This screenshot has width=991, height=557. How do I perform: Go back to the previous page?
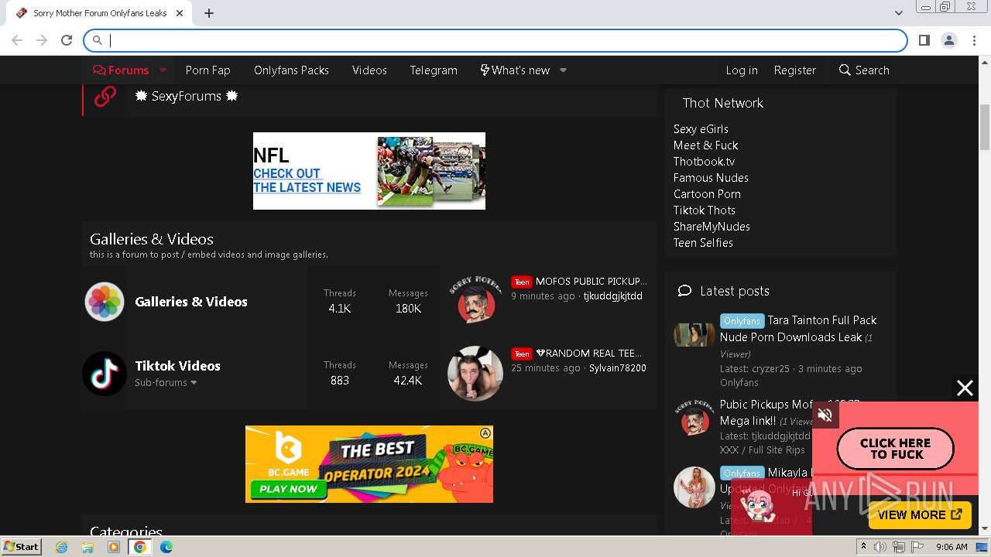pyautogui.click(x=17, y=40)
